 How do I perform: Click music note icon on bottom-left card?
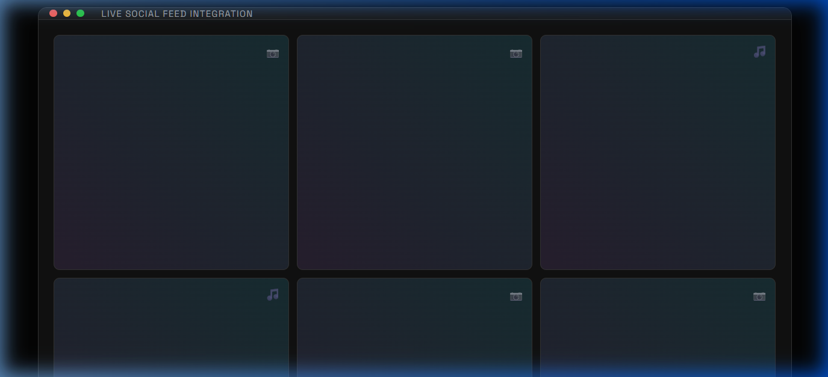[273, 295]
